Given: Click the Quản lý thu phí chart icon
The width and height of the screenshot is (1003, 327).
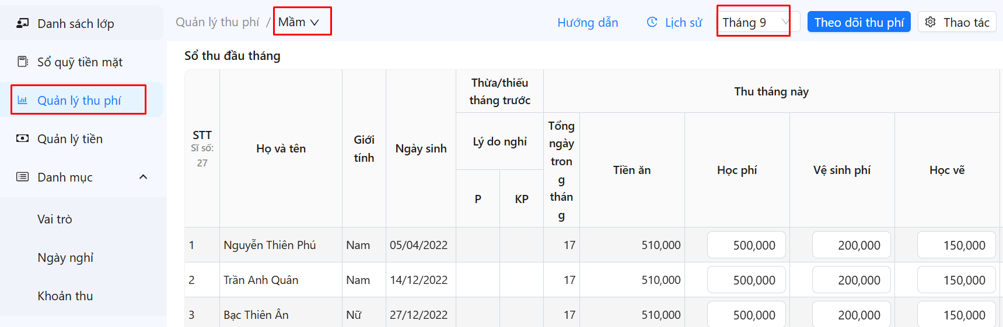Looking at the screenshot, I should [23, 100].
